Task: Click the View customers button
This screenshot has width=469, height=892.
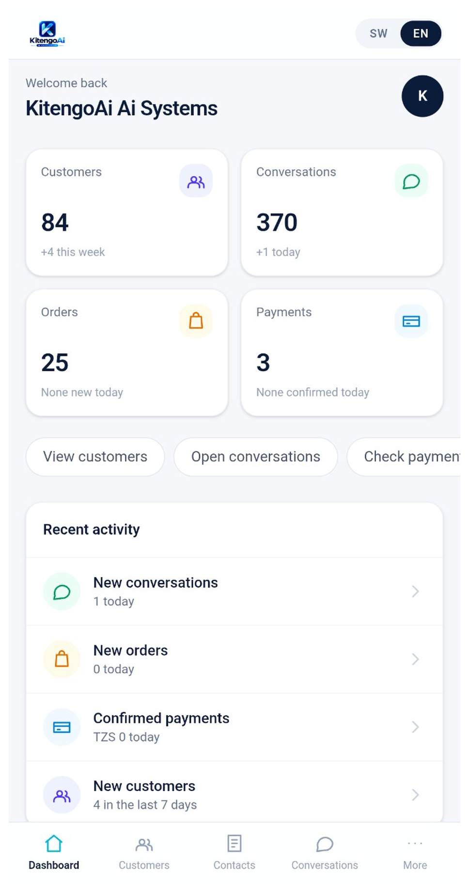Action: 95,457
